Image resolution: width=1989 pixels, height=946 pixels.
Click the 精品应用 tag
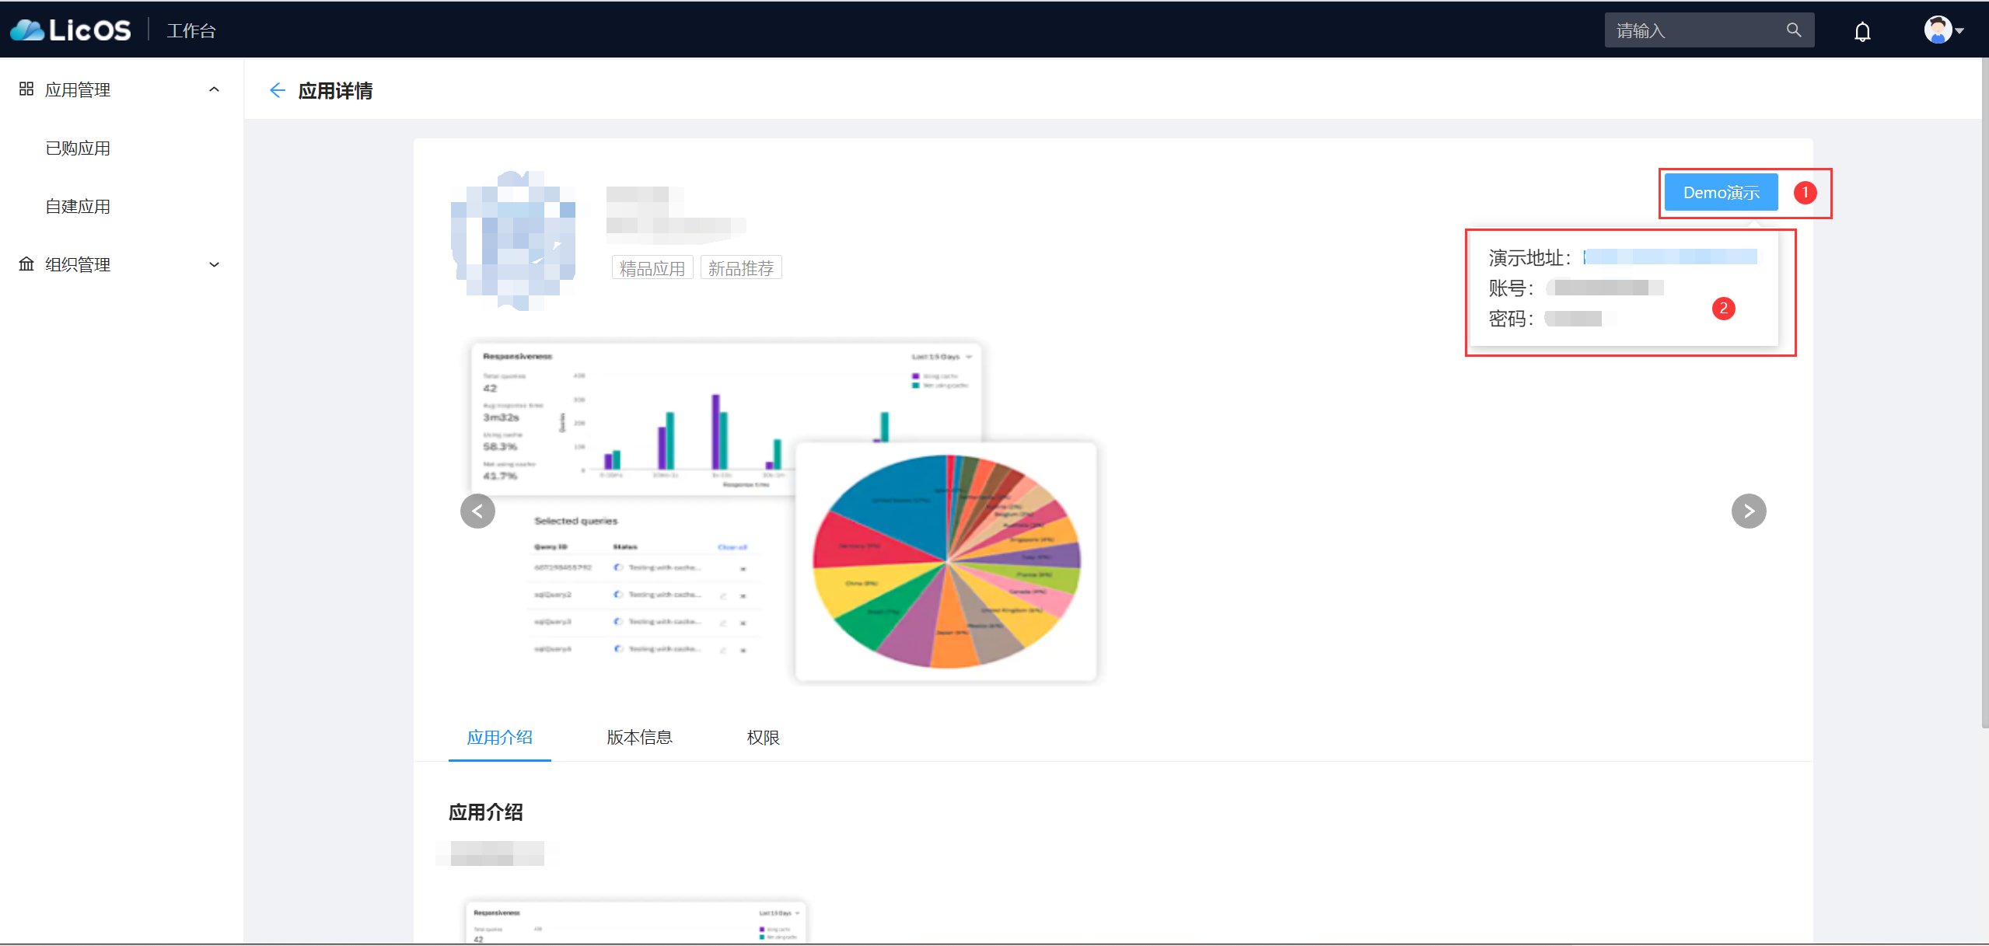click(x=652, y=268)
